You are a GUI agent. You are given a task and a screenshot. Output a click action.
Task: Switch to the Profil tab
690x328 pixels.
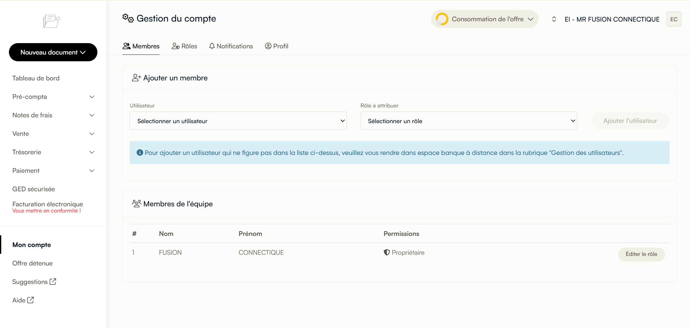[277, 46]
